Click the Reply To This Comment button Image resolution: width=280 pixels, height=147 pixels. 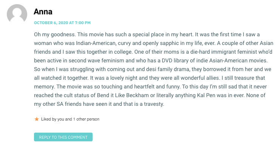pyautogui.click(x=63, y=137)
